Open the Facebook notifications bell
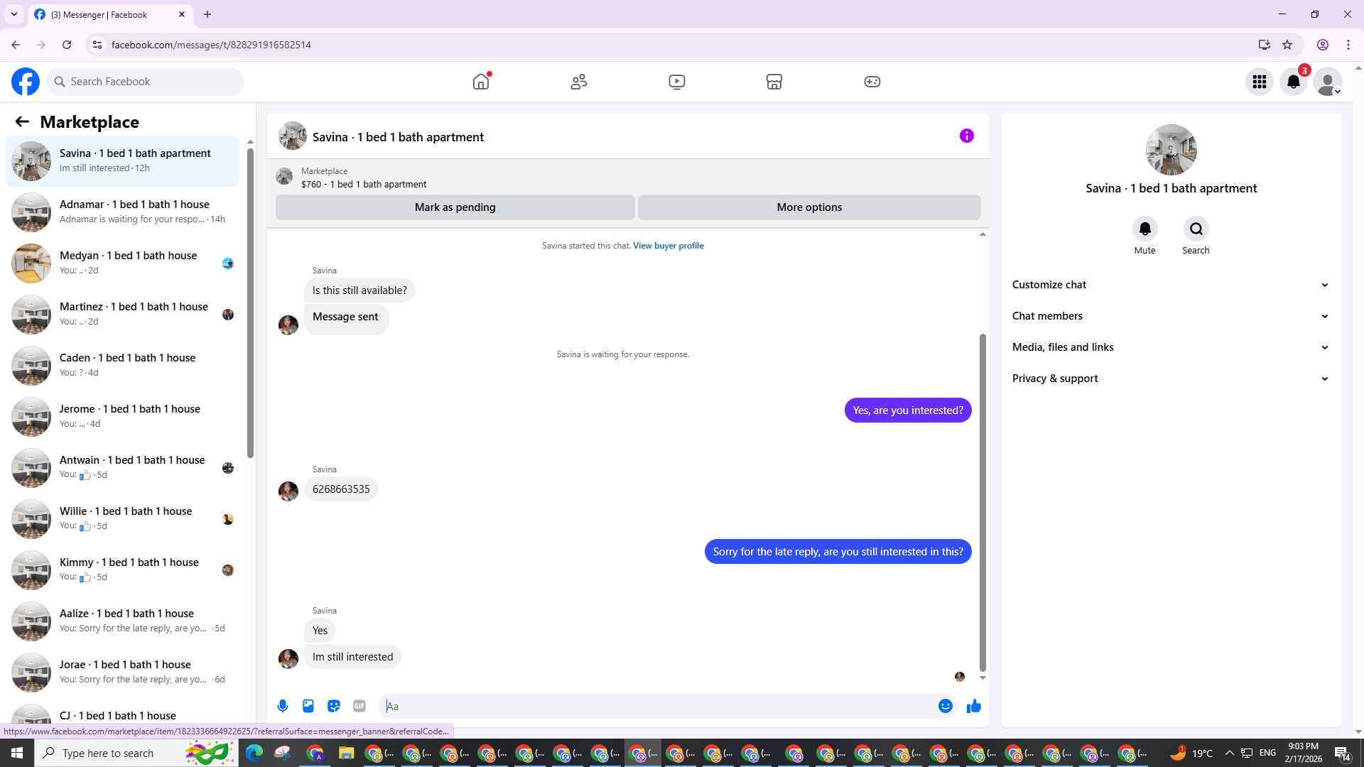Image resolution: width=1364 pixels, height=767 pixels. tap(1293, 82)
